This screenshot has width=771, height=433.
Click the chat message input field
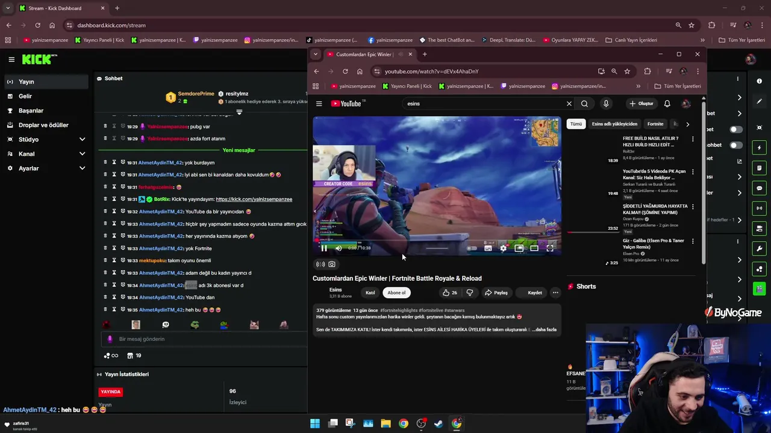(x=205, y=339)
